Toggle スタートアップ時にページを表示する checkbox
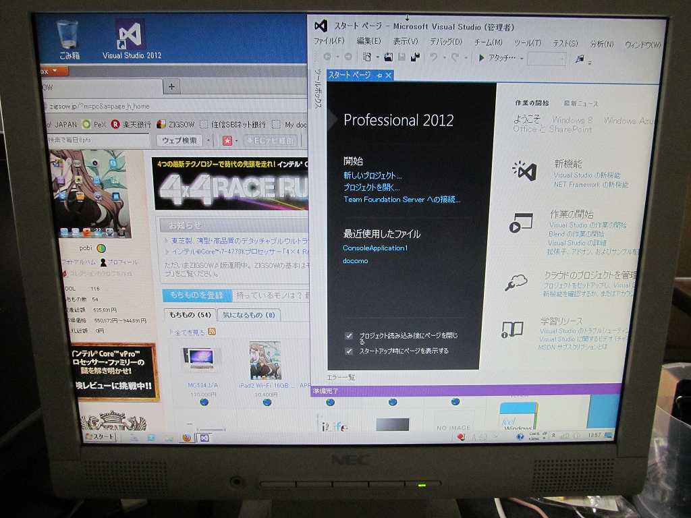Screen dimensions: 691x518 349,351
